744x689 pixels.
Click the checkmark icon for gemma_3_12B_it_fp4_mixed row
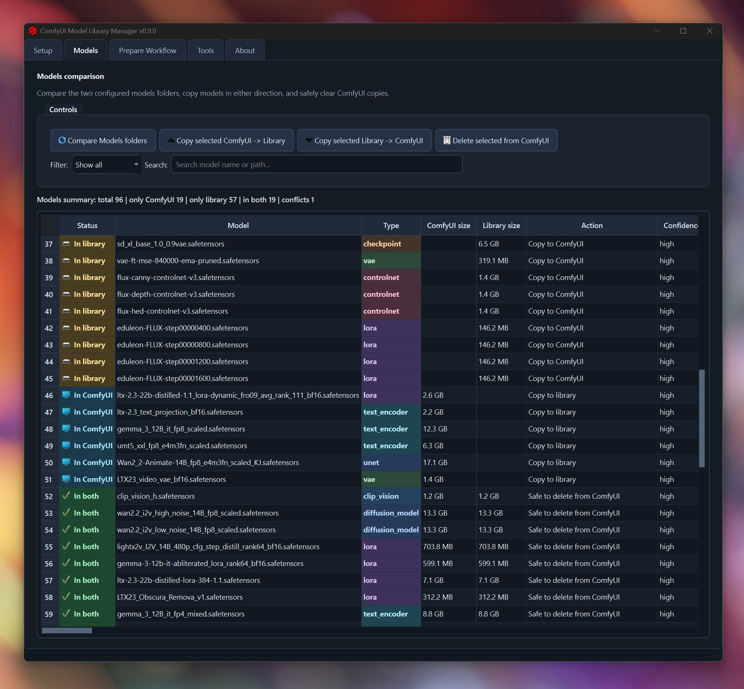pyautogui.click(x=66, y=613)
